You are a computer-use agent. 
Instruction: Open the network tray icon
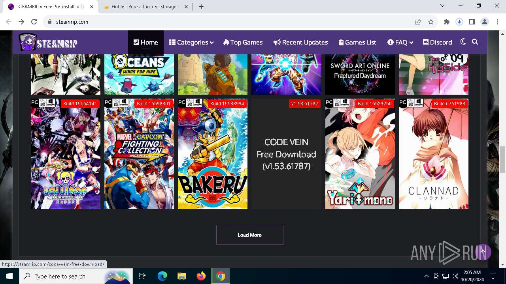point(446,276)
